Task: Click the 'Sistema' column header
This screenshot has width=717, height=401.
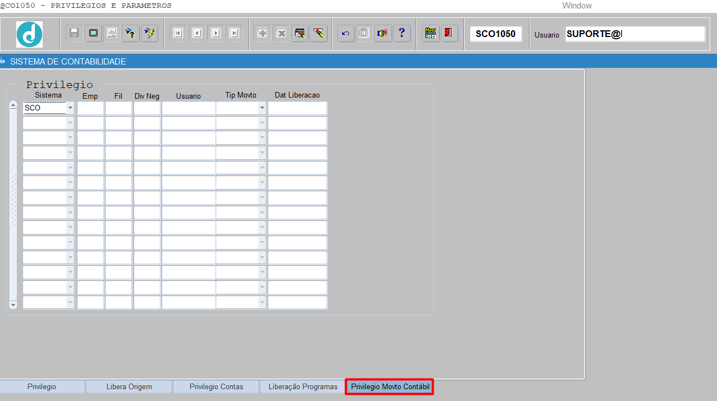Action: tap(48, 95)
